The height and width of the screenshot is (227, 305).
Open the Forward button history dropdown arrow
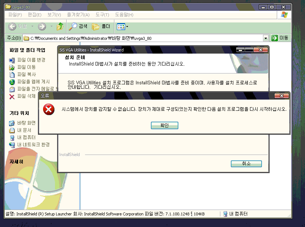click(51, 26)
